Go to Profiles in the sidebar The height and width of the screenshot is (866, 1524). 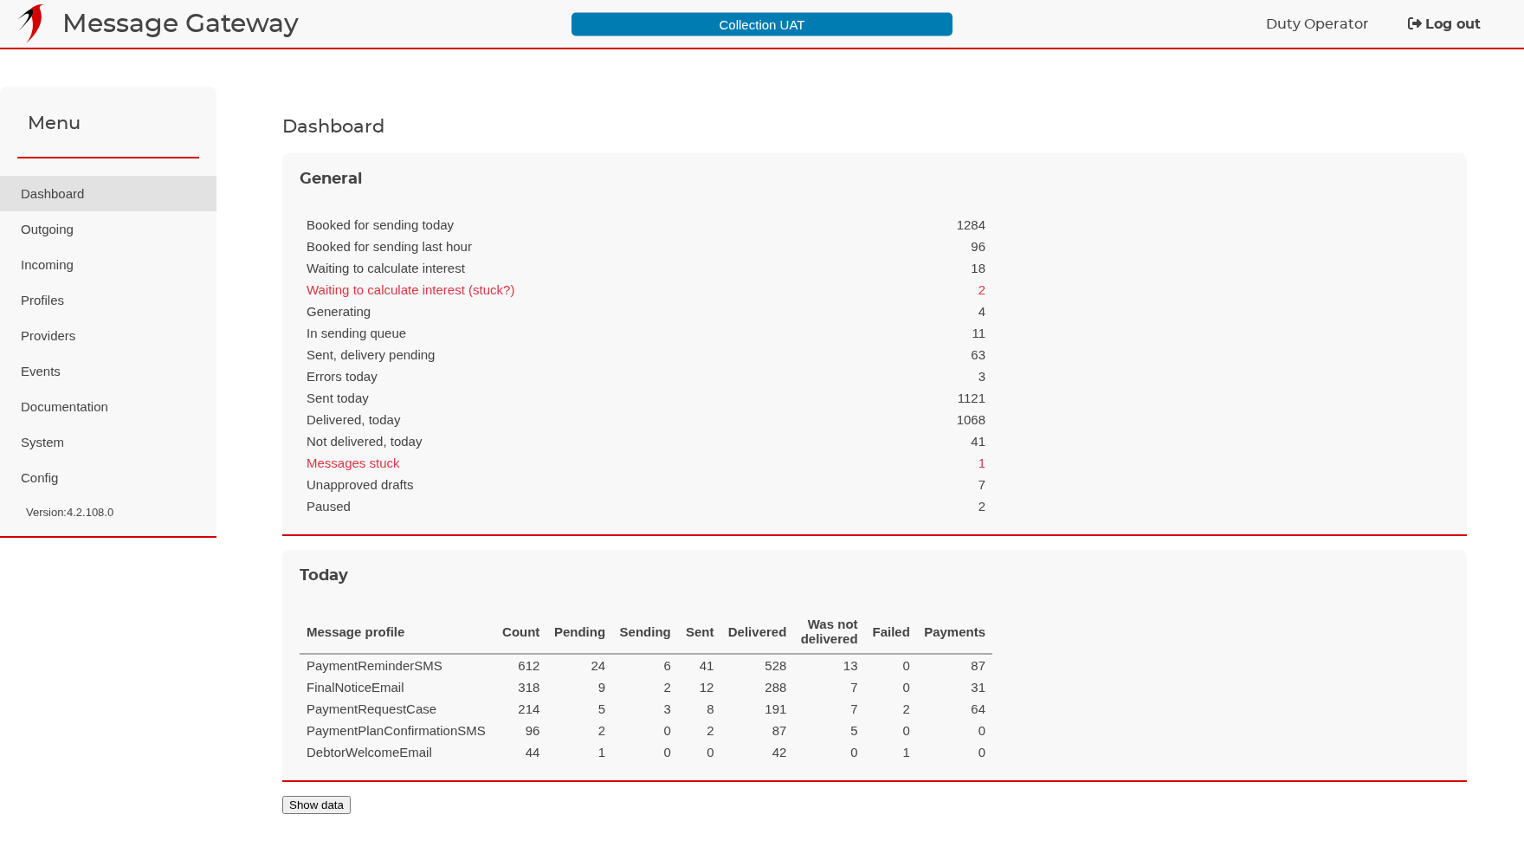click(x=108, y=301)
